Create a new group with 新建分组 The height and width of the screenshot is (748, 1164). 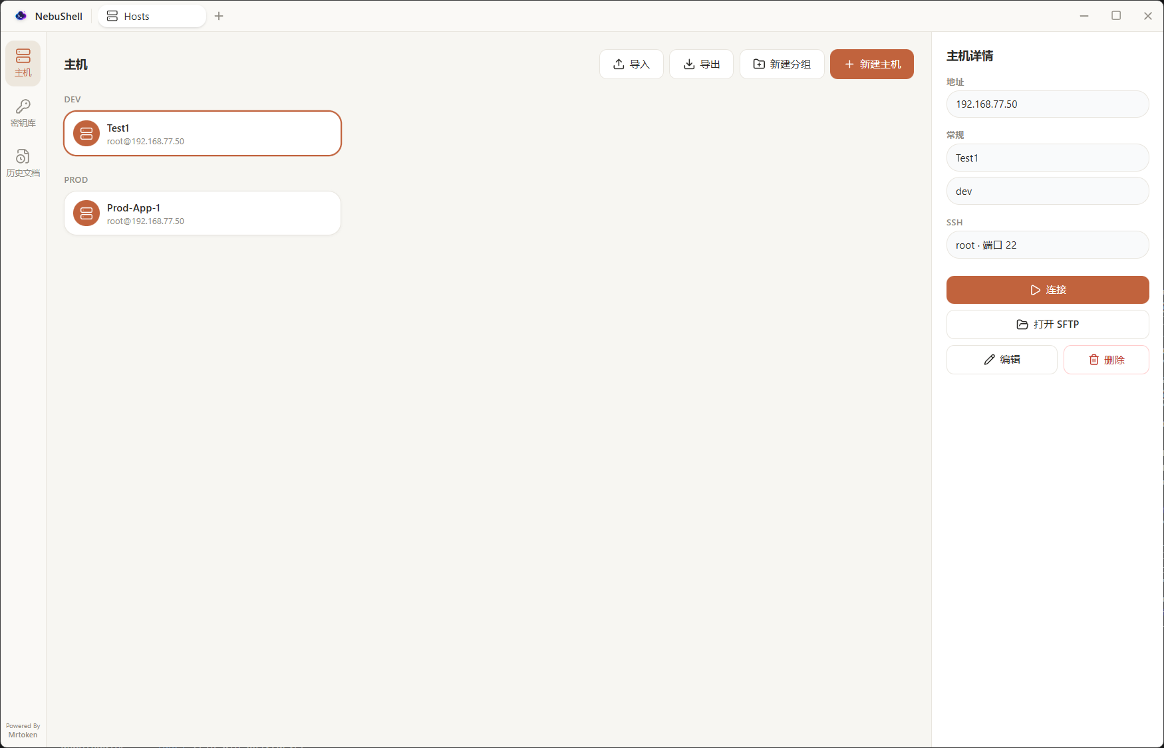[782, 64]
